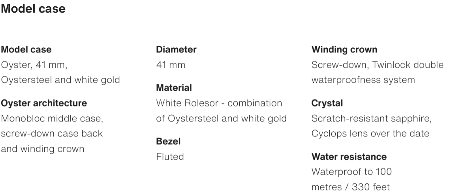Click the "Oyster architecture" label
The width and height of the screenshot is (466, 194).
tap(44, 103)
